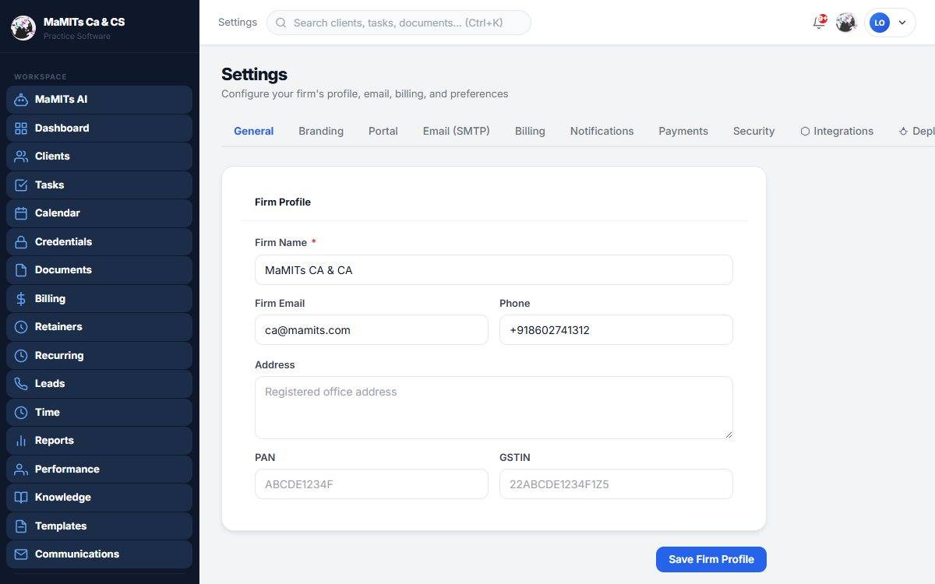This screenshot has height=584, width=935.
Task: Go to the Security settings tab
Action: (754, 131)
